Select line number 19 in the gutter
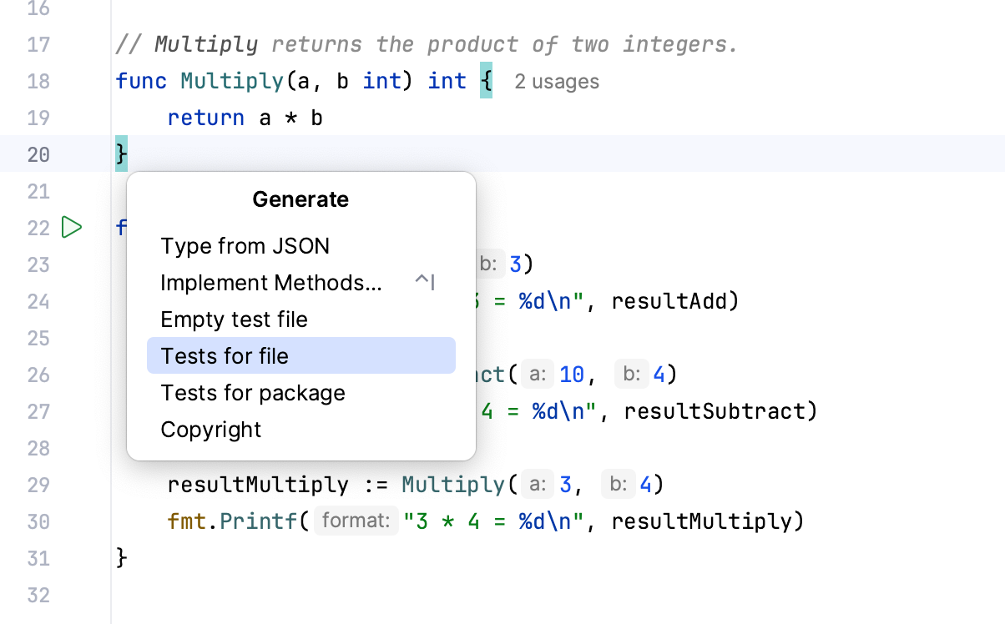 click(38, 118)
